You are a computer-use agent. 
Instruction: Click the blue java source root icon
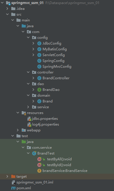[x=24, y=26]
